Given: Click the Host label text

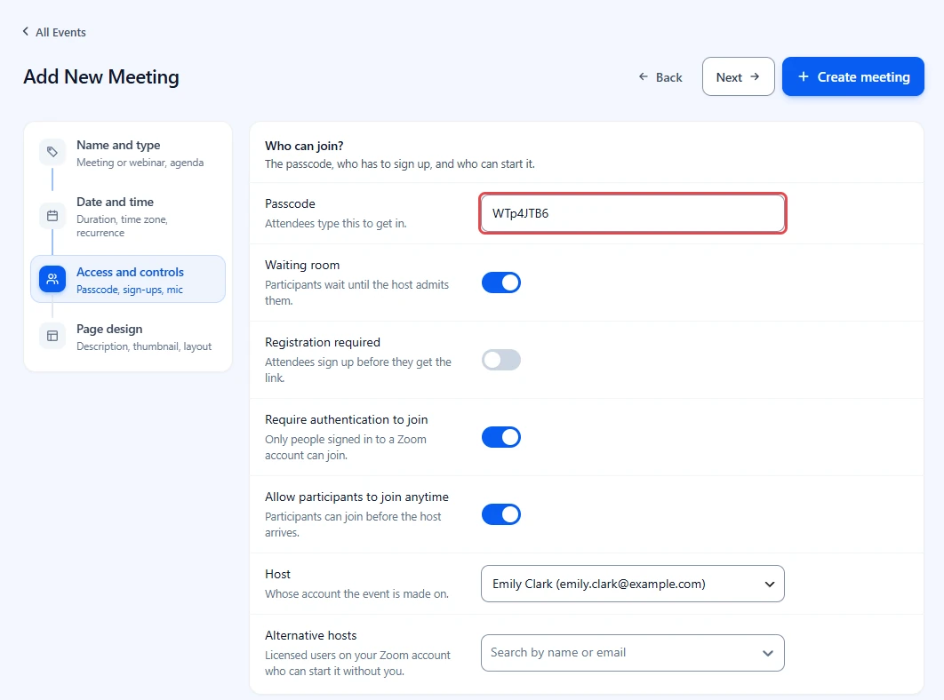Looking at the screenshot, I should [x=277, y=574].
